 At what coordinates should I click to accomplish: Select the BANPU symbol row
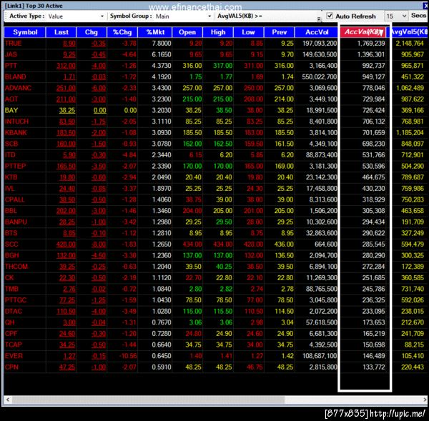(216, 222)
